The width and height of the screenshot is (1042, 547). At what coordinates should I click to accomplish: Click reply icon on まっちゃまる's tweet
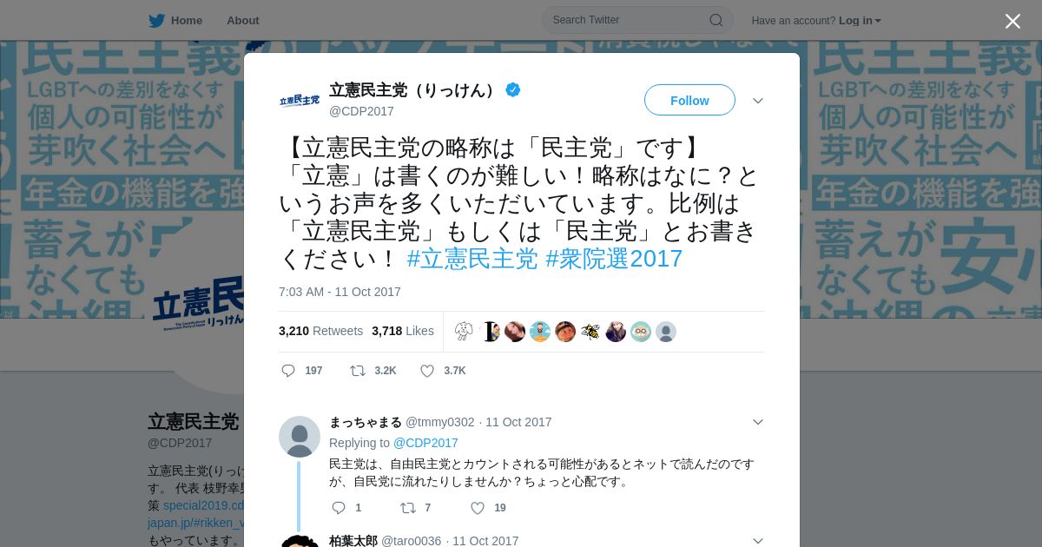point(339,508)
